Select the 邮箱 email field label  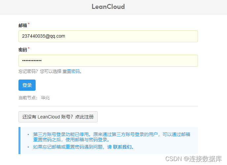pyautogui.click(x=23, y=25)
